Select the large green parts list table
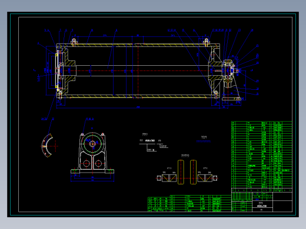This screenshot has height=229, width=306. 262,155
